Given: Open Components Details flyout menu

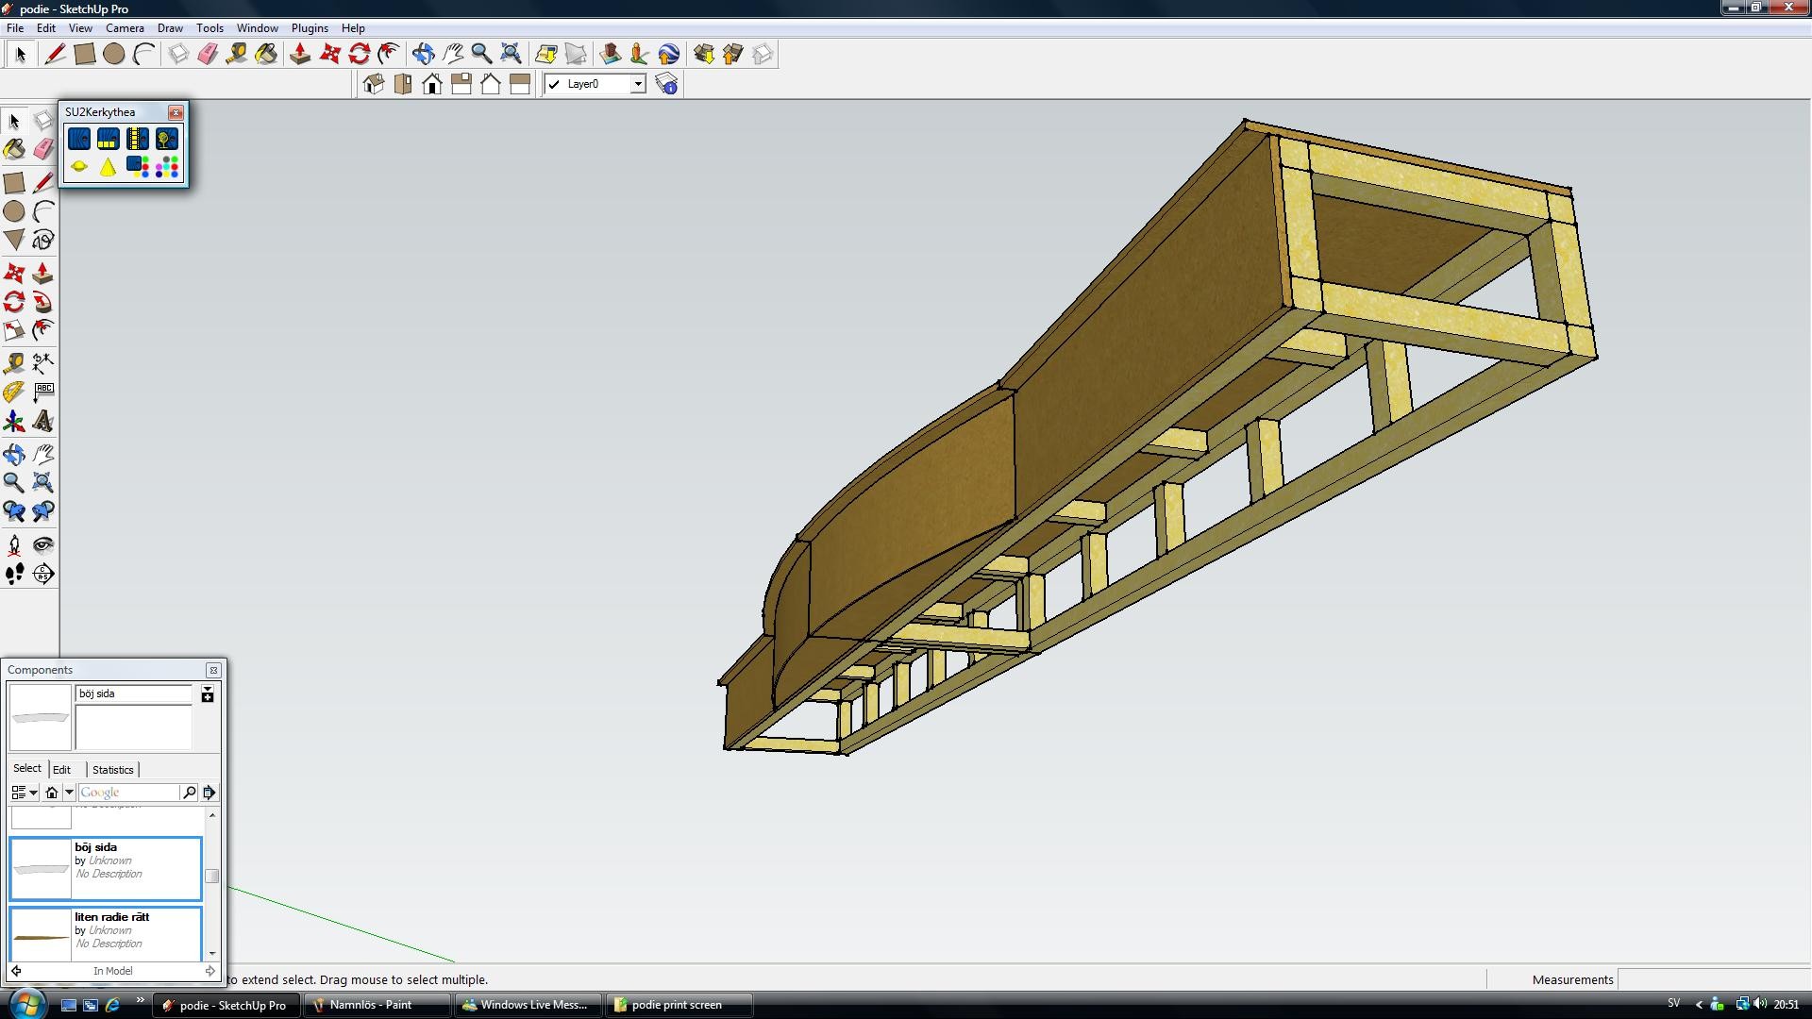Looking at the screenshot, I should (210, 793).
